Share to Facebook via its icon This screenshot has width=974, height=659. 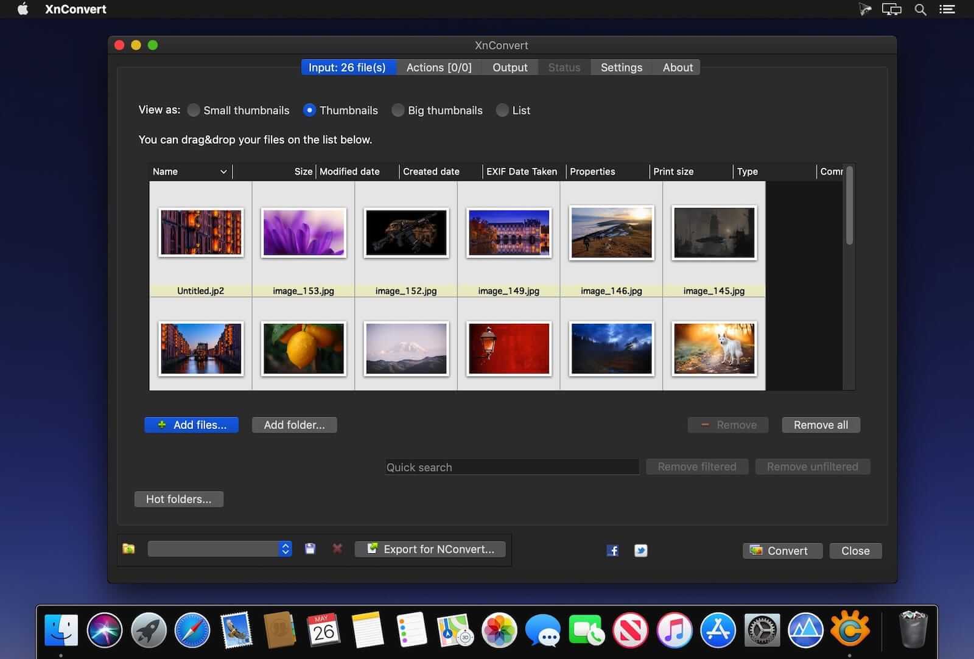point(612,549)
